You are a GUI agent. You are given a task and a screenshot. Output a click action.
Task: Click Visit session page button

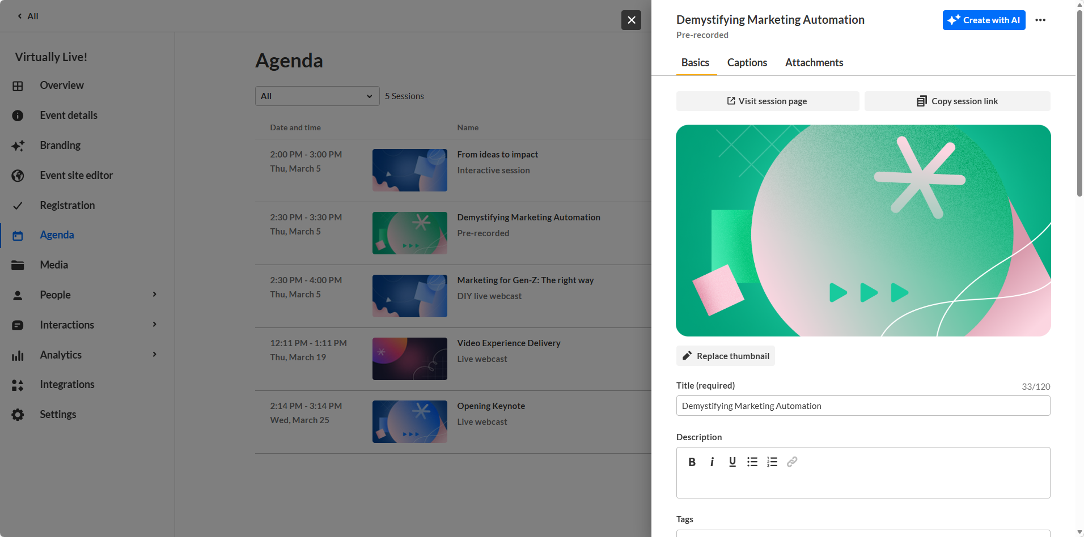tap(768, 101)
